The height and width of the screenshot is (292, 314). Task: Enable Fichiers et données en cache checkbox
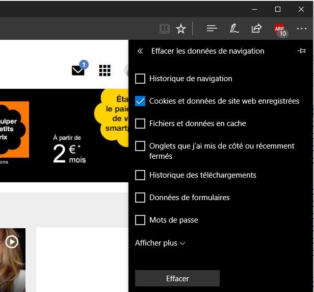[140, 124]
